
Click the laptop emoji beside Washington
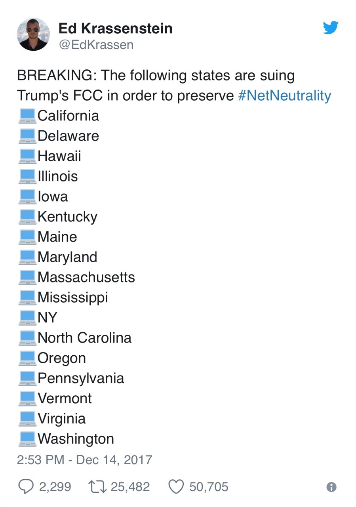(27, 439)
